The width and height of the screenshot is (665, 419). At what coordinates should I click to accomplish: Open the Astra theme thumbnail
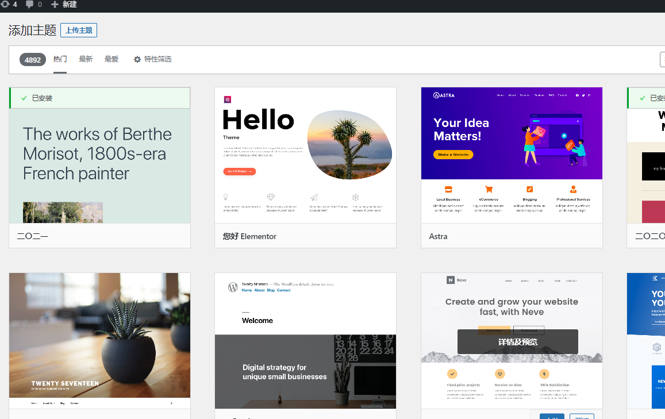click(512, 155)
